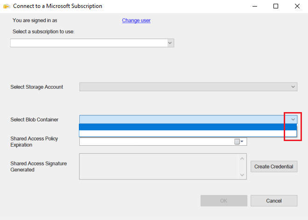Select the second blank item in container list

(188, 134)
